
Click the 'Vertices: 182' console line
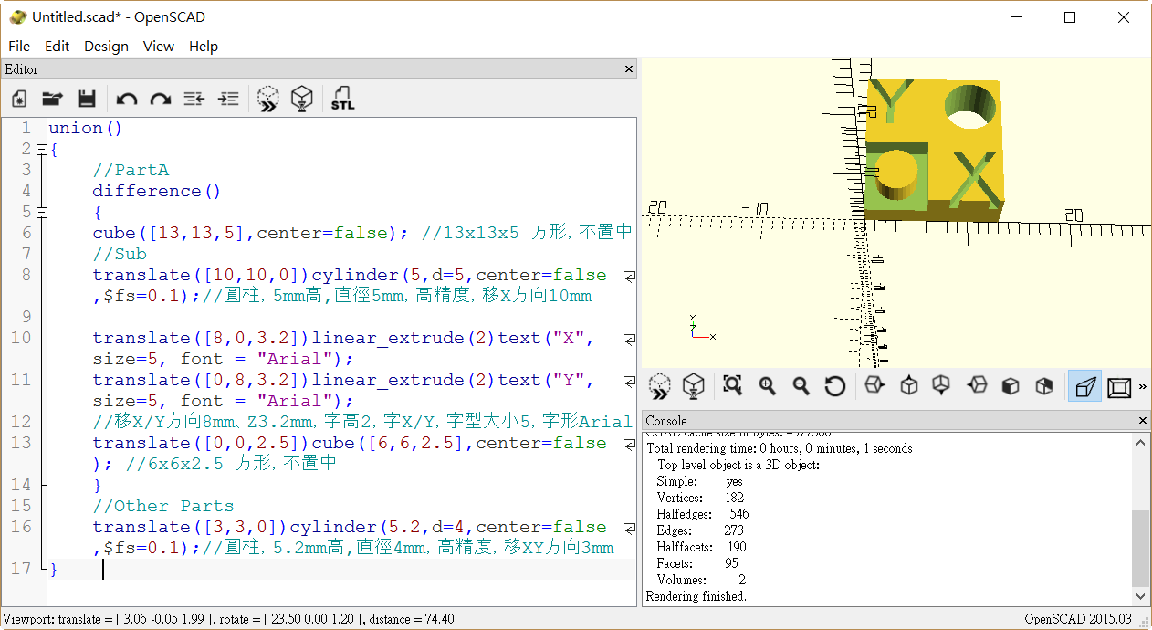(700, 498)
